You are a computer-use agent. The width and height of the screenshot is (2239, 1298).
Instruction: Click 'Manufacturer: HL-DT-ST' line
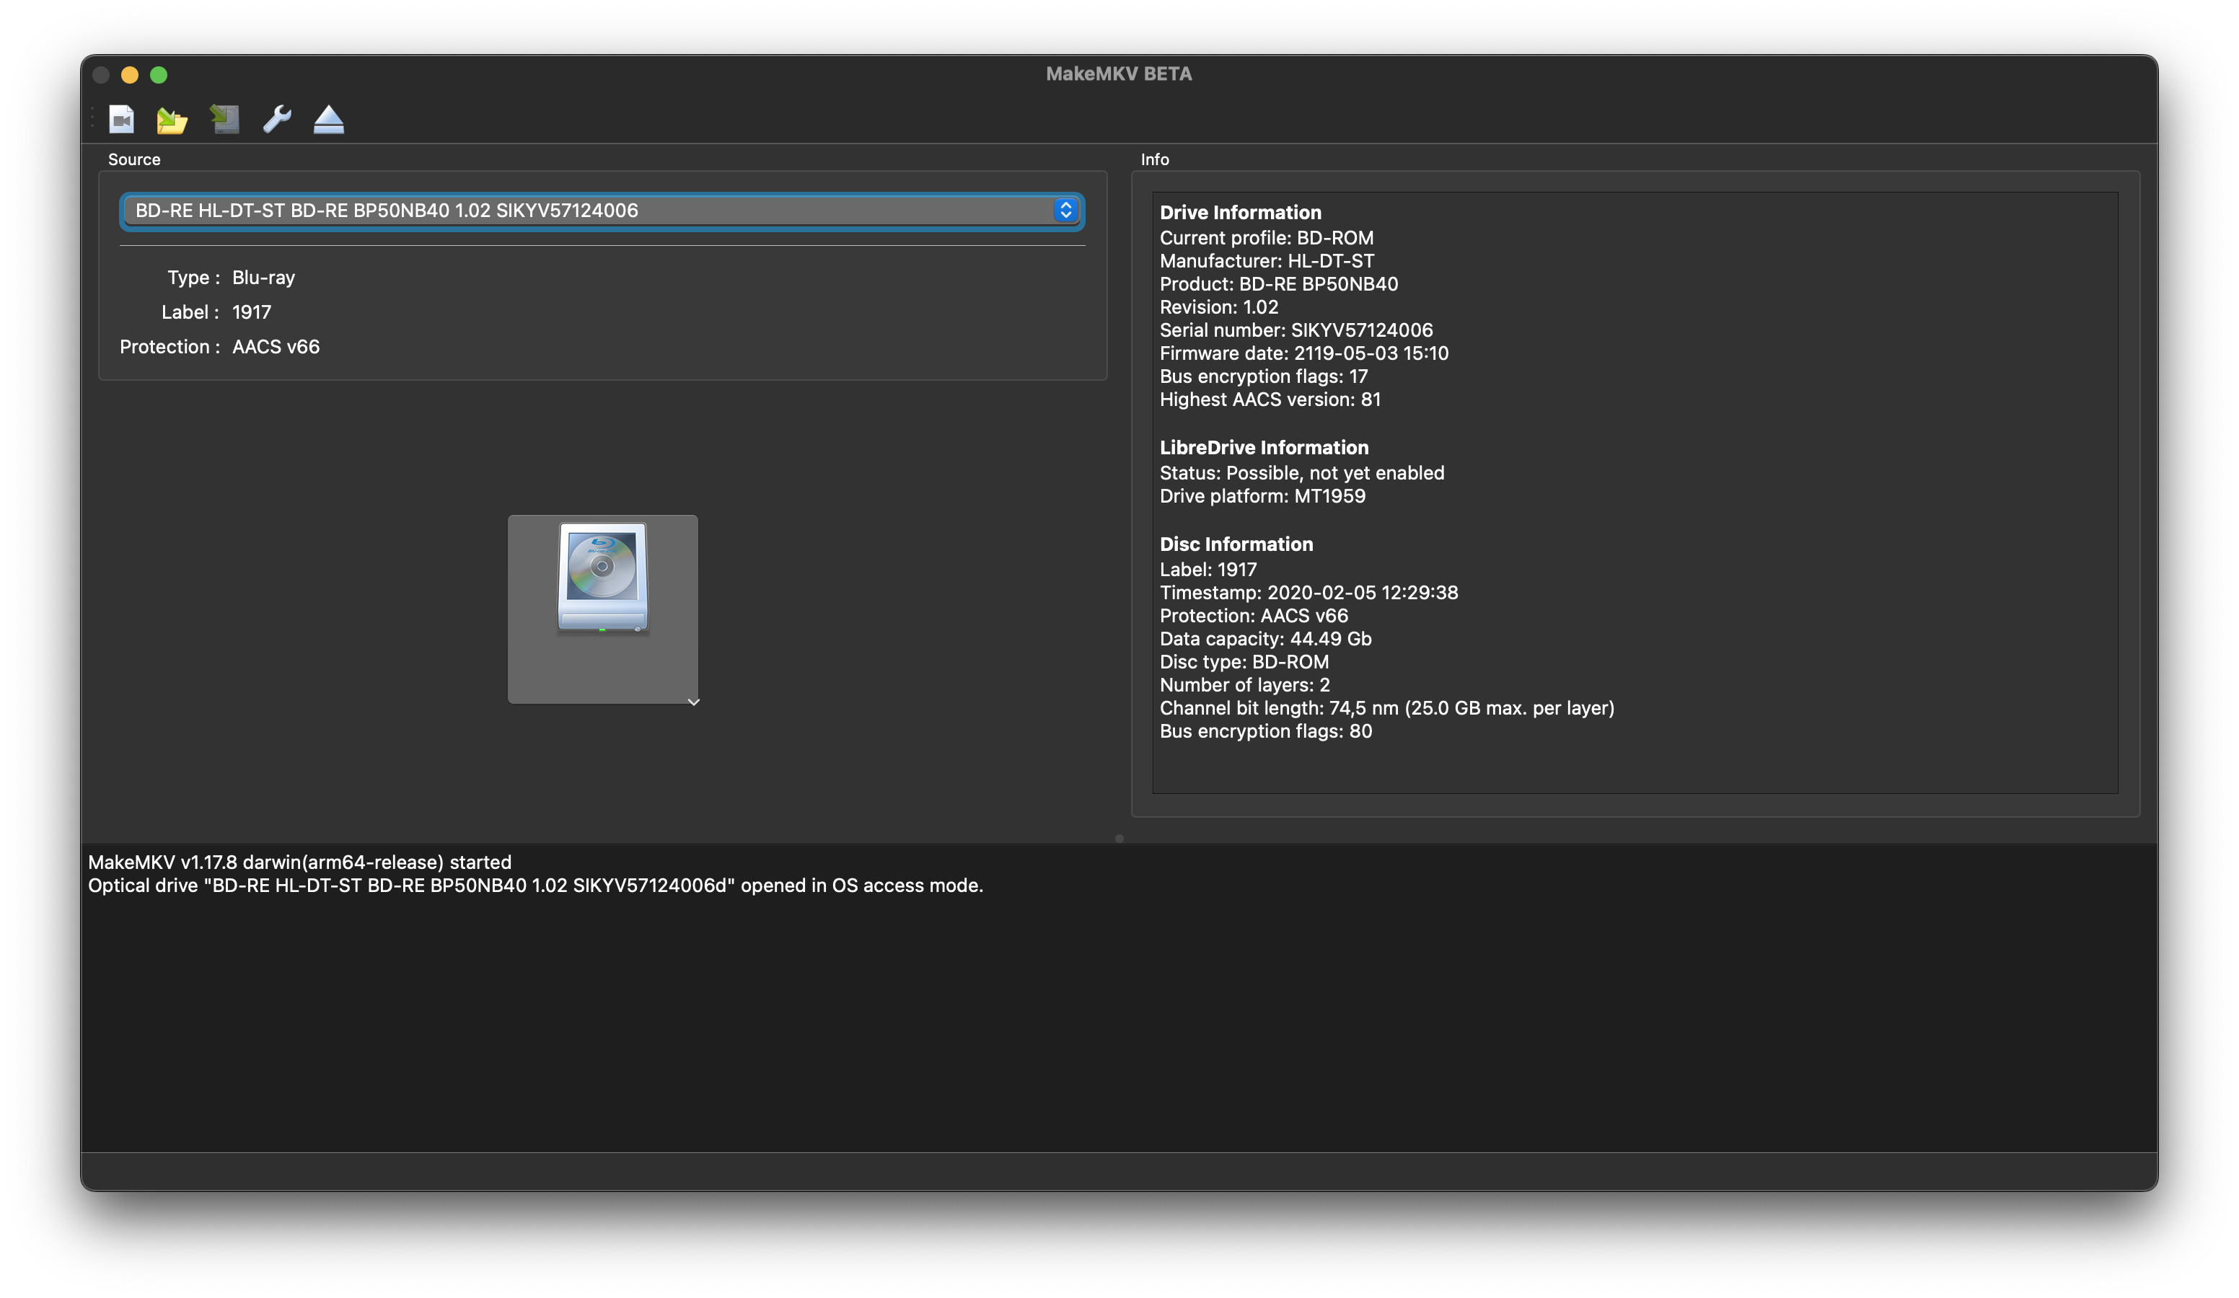[x=1267, y=261]
